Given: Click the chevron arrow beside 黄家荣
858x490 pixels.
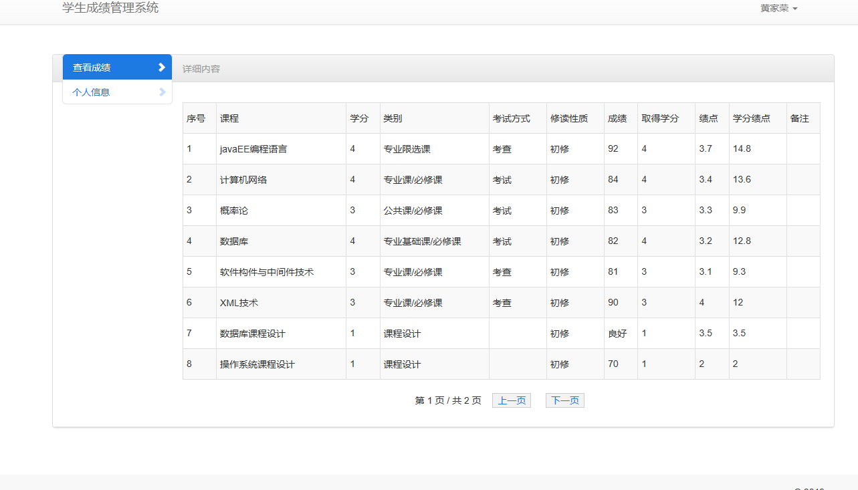Looking at the screenshot, I should tap(795, 9).
